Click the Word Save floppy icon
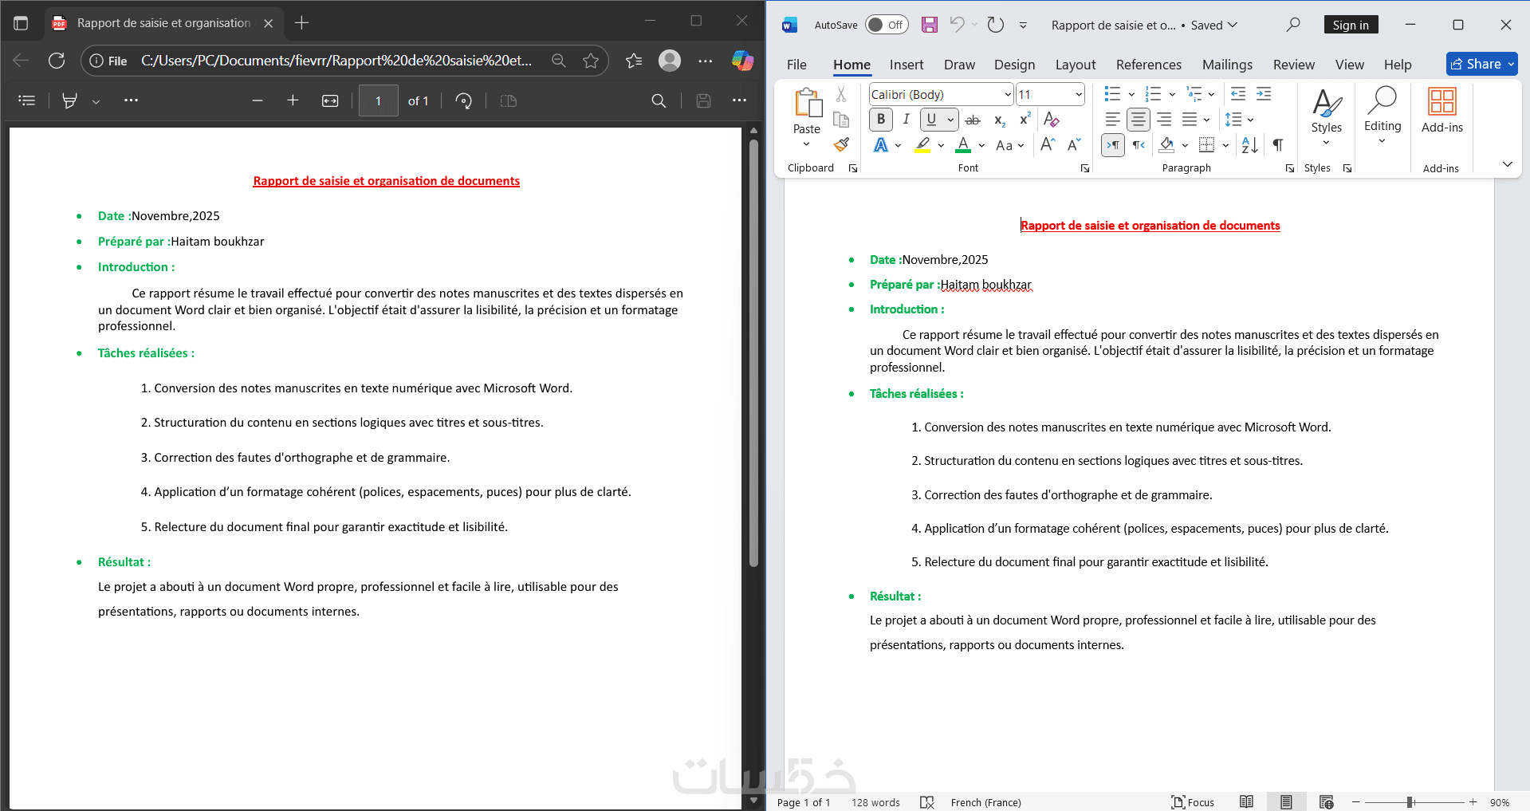 (930, 25)
